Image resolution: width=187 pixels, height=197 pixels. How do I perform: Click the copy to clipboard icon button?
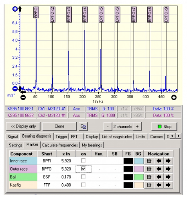coord(83,126)
